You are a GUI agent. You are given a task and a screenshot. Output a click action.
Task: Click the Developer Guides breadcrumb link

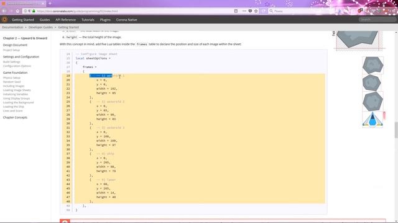pos(40,27)
